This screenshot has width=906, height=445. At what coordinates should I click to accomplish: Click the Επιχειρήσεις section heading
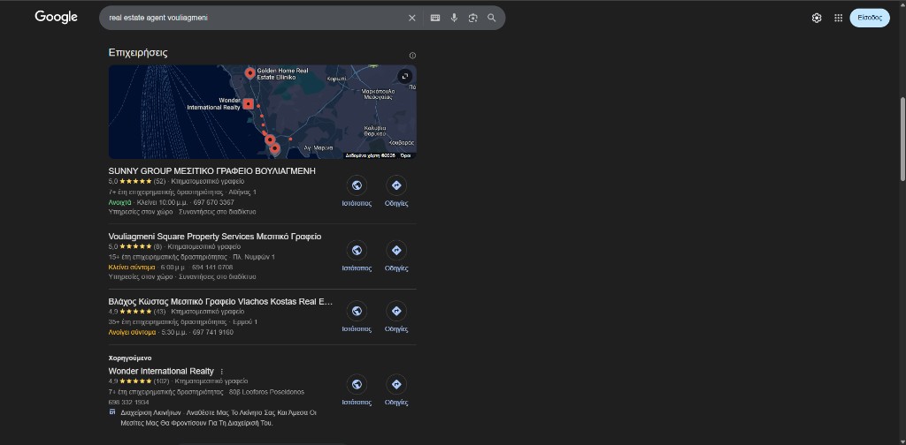click(x=138, y=52)
